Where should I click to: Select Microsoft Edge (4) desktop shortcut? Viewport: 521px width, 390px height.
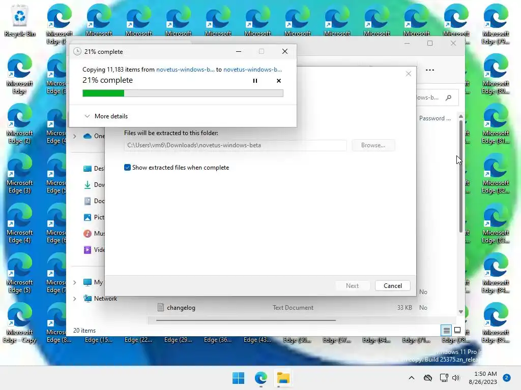20,223
